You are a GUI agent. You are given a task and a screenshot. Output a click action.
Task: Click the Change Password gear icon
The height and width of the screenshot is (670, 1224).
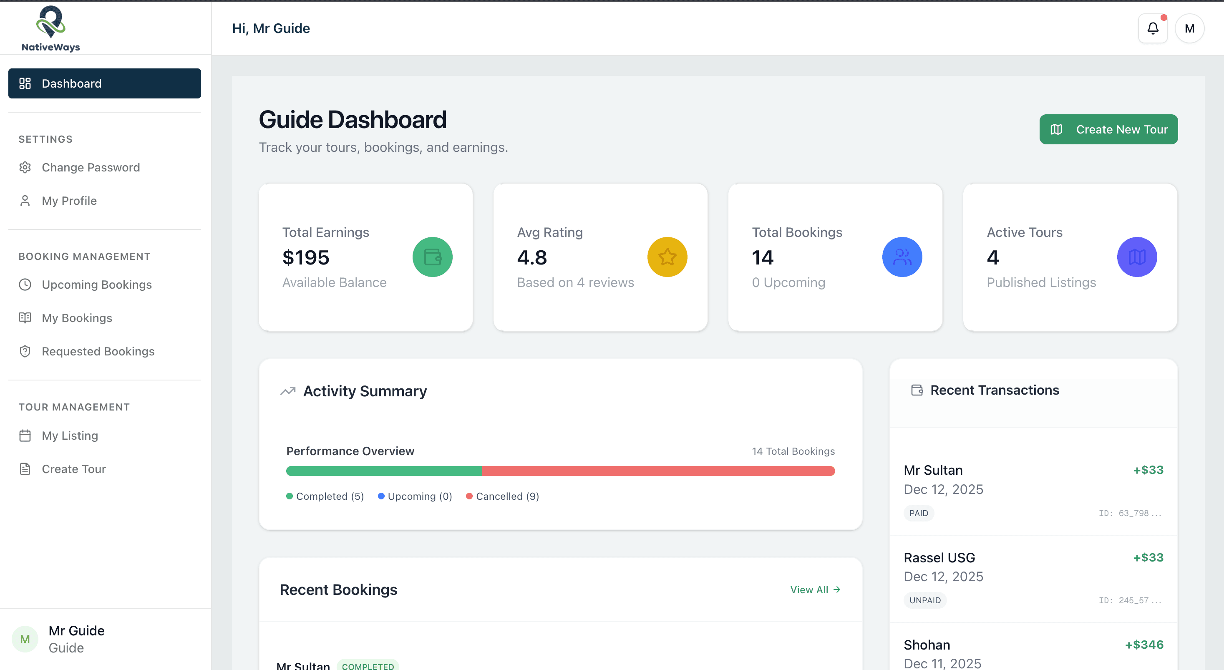coord(25,167)
